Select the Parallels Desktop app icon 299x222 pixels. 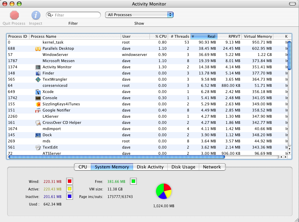pyautogui.click(x=38, y=49)
